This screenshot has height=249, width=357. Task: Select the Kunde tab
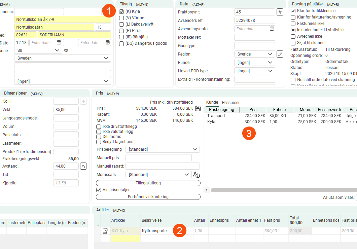(x=212, y=102)
